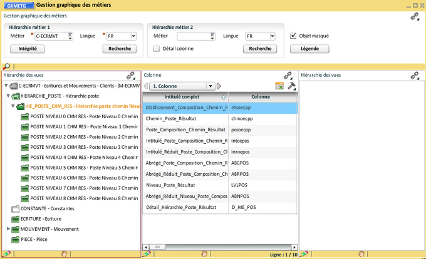Click the top-right chain link icon

tap(414, 17)
